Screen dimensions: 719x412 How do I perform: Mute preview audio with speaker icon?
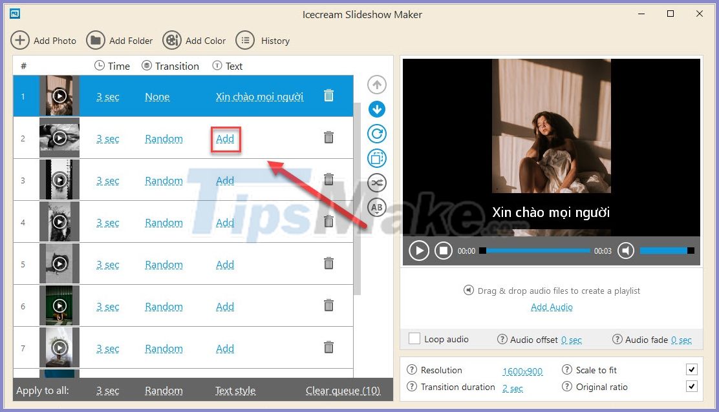pyautogui.click(x=625, y=251)
